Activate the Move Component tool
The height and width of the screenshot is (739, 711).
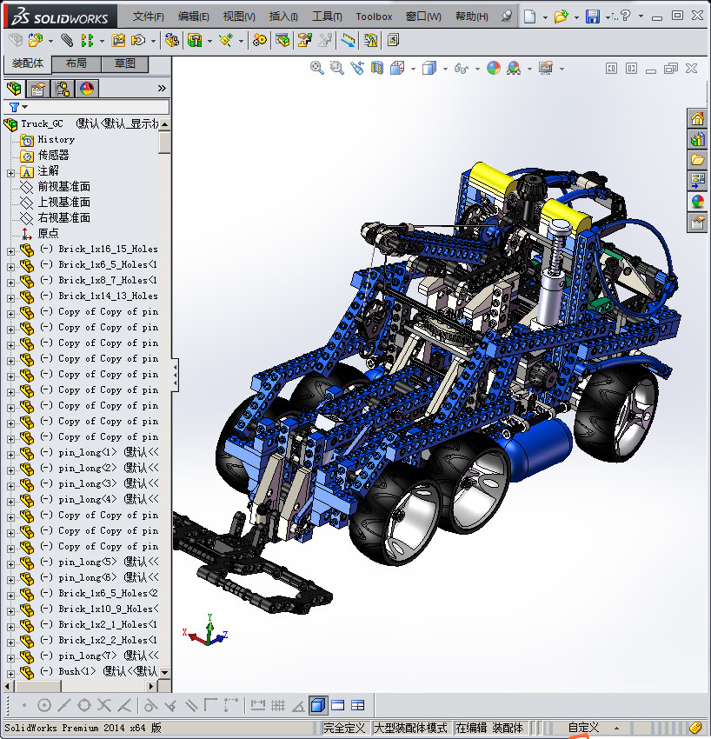(x=138, y=41)
